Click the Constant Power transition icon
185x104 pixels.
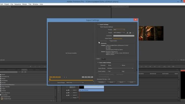[x=2, y=99]
